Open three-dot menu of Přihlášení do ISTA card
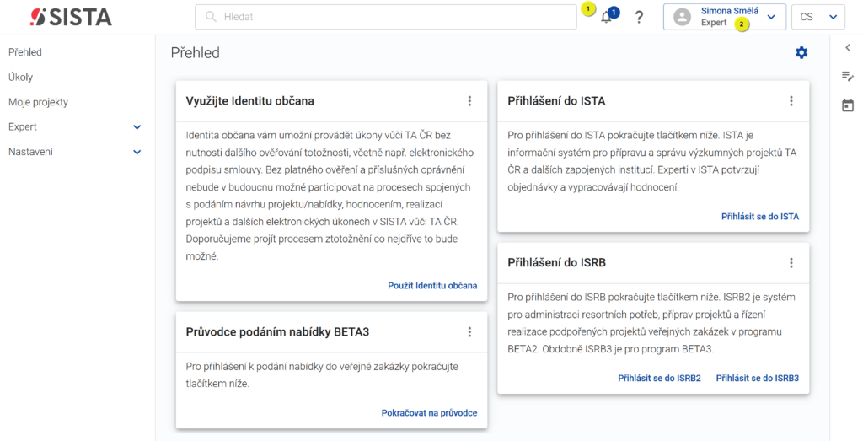The width and height of the screenshot is (863, 441). (791, 100)
